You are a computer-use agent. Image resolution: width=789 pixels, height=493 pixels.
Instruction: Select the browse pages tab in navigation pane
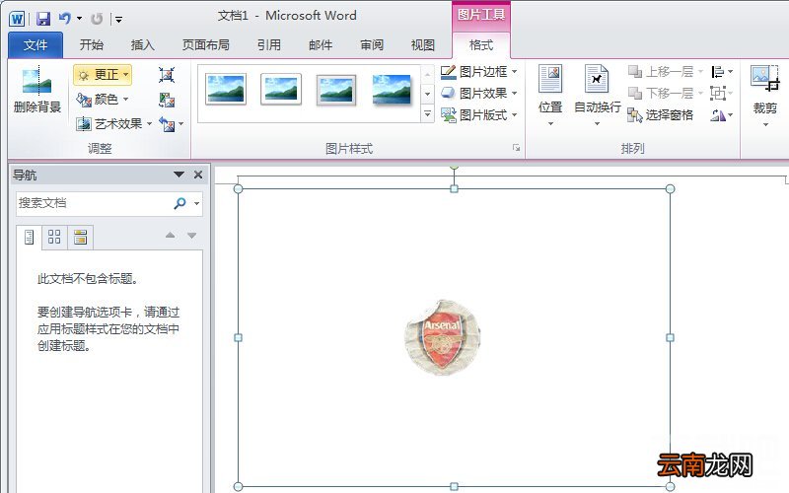coord(54,237)
